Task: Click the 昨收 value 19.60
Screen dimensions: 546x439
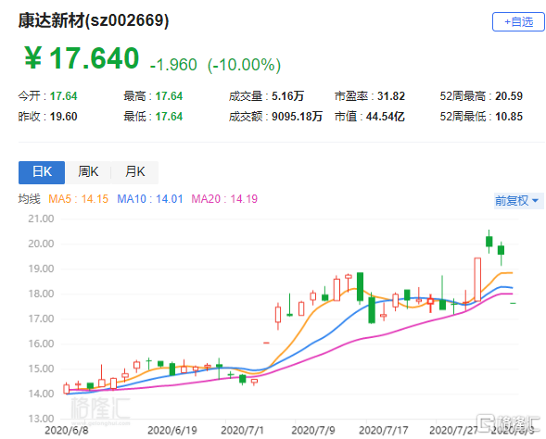Action: [63, 117]
